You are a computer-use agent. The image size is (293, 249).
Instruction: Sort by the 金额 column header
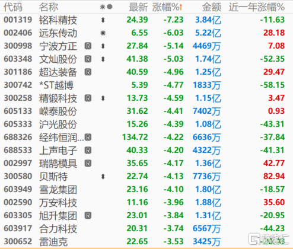coord(211,7)
